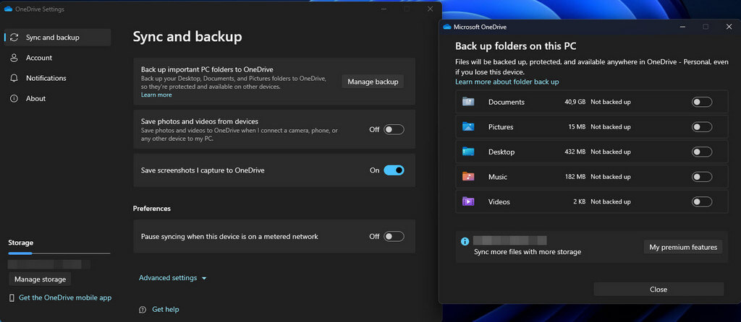The image size is (741, 322).
Task: Toggle pause syncing on metered network
Action: [394, 236]
